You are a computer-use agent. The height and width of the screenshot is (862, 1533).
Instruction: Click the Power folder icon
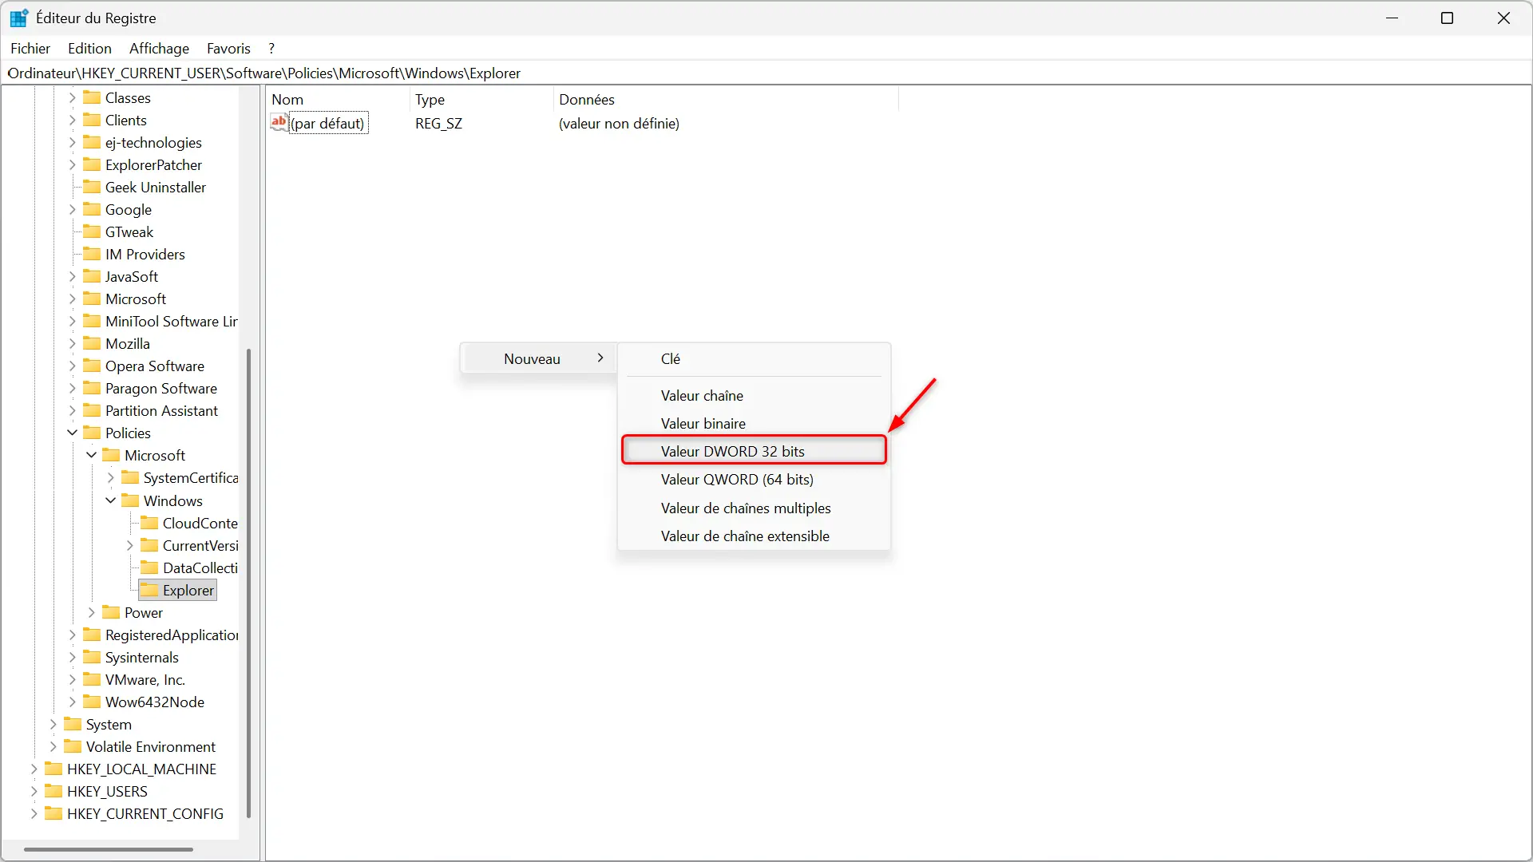(111, 612)
